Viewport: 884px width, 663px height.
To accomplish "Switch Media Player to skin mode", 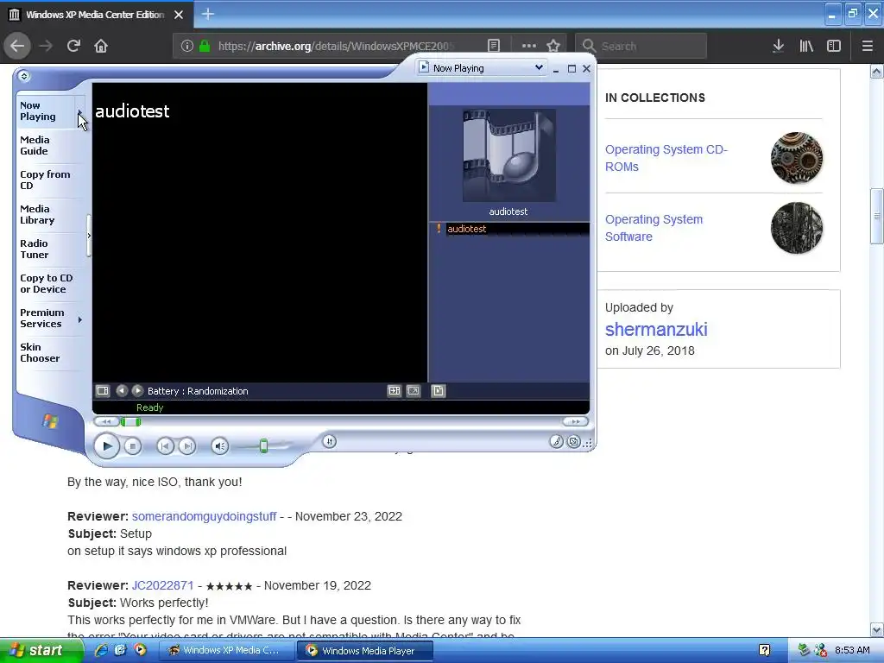I will click(x=573, y=441).
